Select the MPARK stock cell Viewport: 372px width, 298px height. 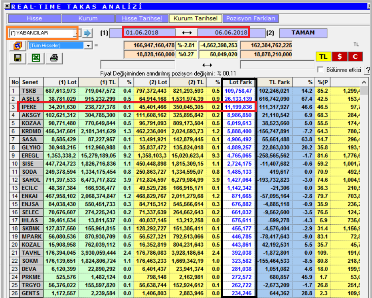coord(31,236)
